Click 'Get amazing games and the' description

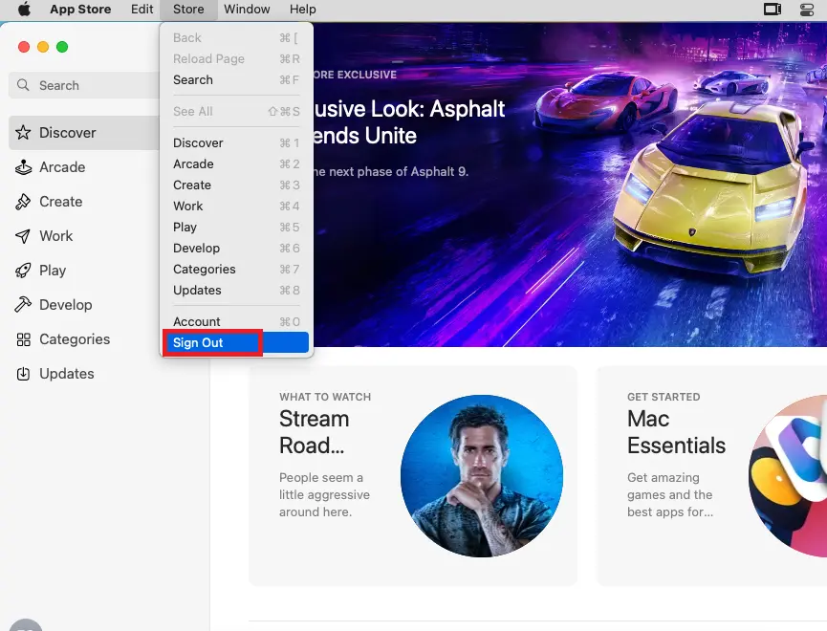tap(670, 494)
